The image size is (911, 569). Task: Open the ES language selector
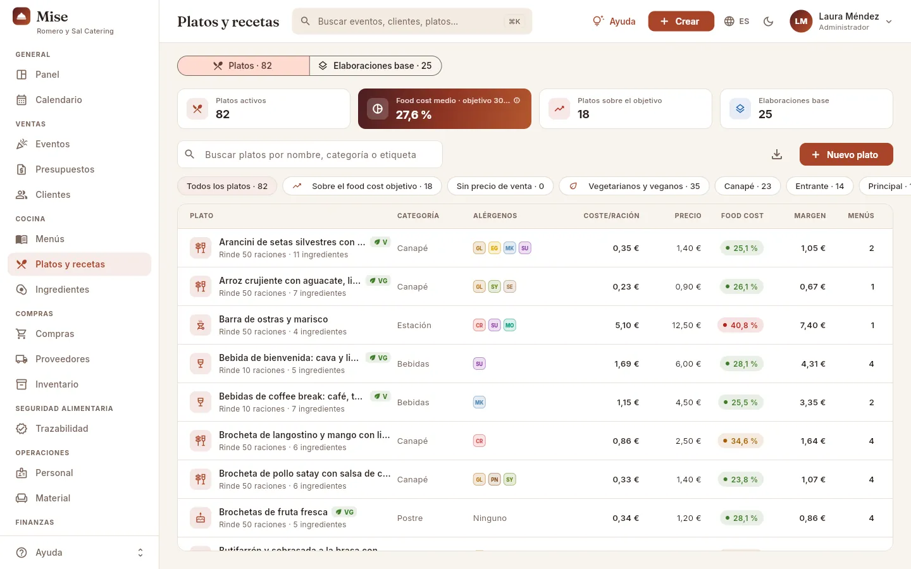coord(736,21)
